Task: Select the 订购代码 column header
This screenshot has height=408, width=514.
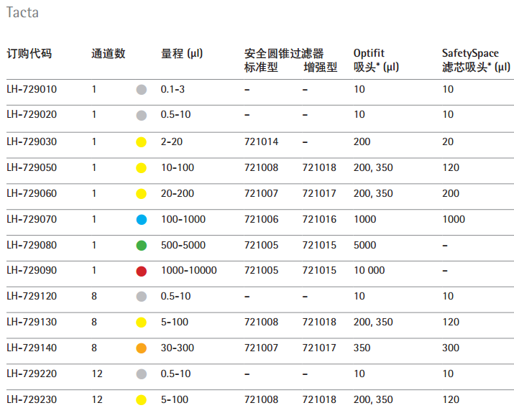Action: [29, 53]
